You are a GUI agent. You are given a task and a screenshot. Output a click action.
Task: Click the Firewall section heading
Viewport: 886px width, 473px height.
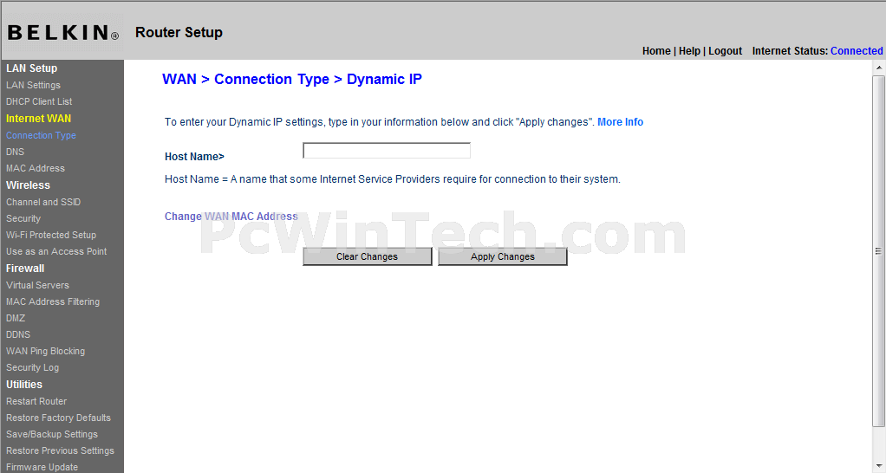pyautogui.click(x=25, y=269)
